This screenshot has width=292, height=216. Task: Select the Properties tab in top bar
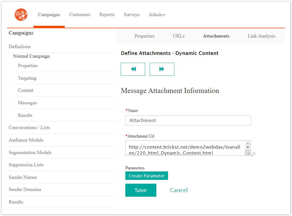pyautogui.click(x=144, y=36)
